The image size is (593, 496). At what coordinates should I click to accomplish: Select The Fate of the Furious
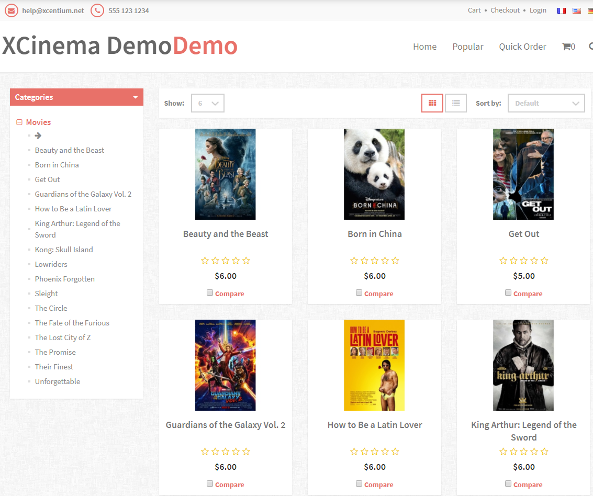(72, 323)
